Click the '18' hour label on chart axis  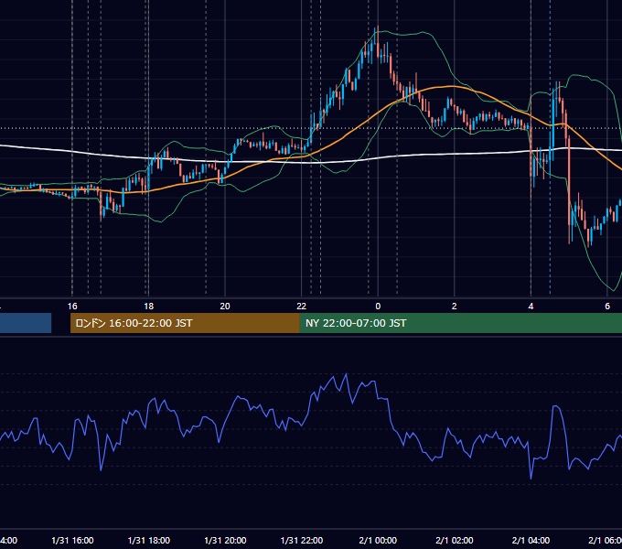(148, 307)
